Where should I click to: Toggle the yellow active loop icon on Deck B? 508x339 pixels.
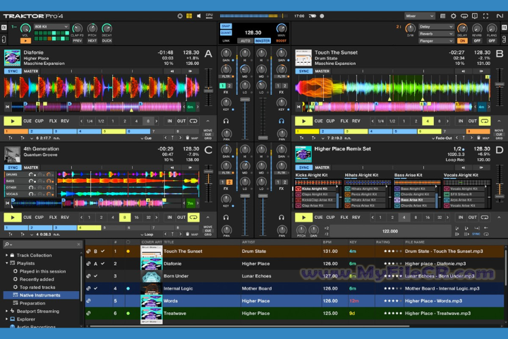(485, 121)
